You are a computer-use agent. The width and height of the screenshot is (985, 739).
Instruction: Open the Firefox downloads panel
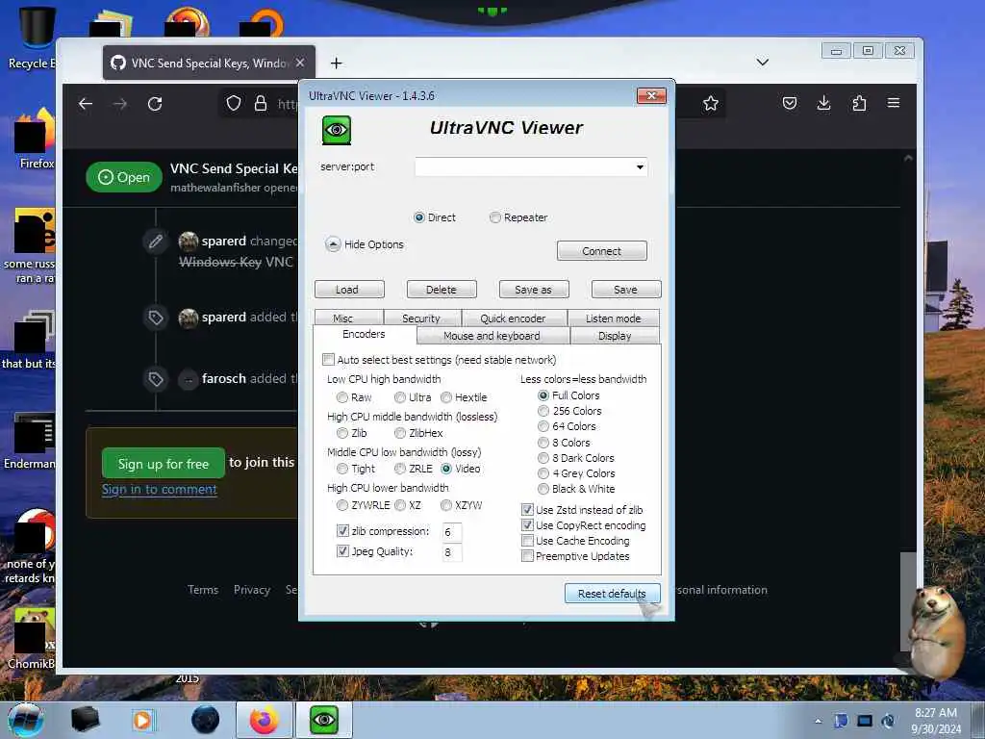pos(824,103)
